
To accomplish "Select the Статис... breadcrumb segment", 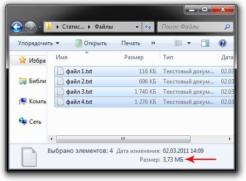I will [x=73, y=27].
